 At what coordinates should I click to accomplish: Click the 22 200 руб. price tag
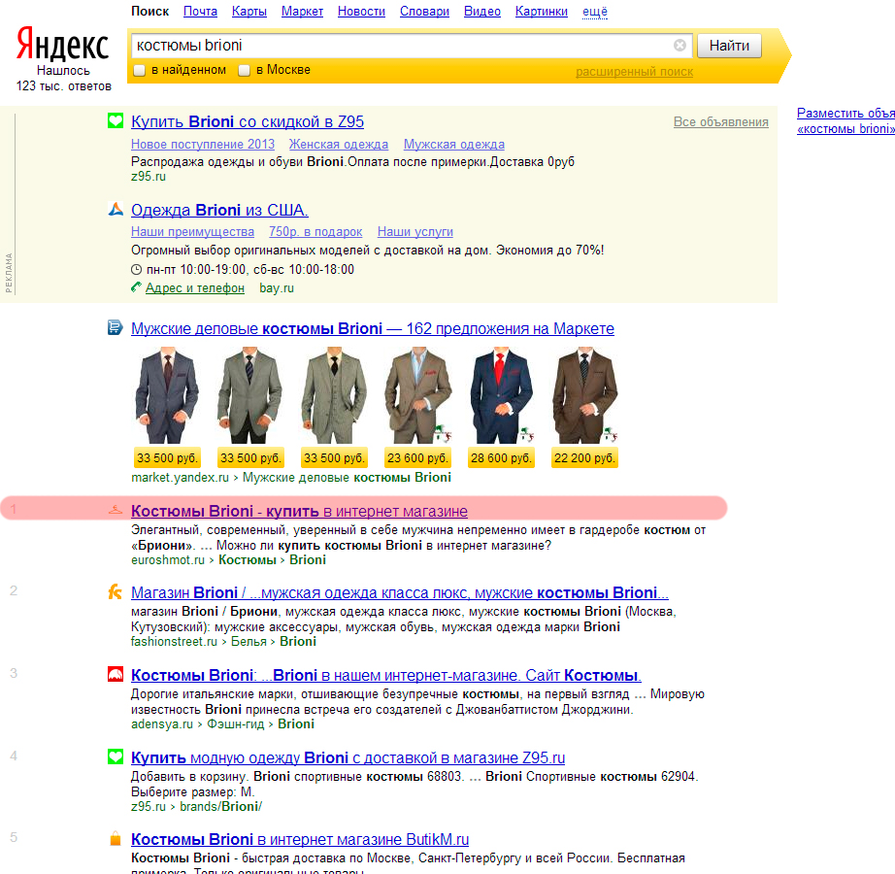pos(584,457)
